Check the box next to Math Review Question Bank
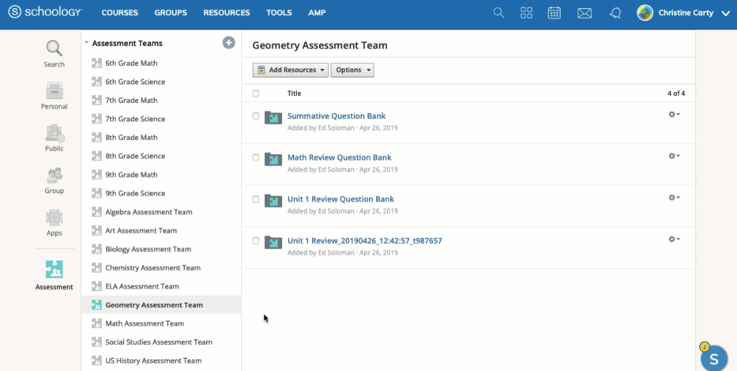The width and height of the screenshot is (737, 371). (256, 157)
